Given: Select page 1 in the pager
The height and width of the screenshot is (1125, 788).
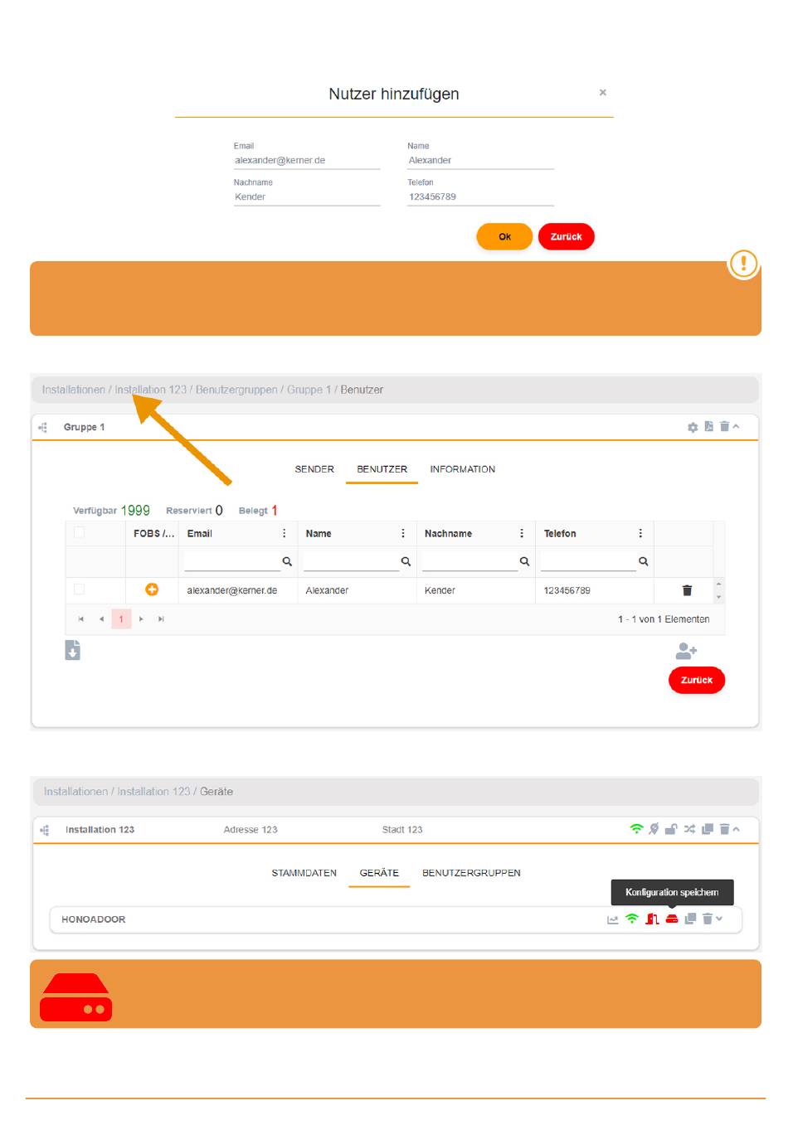Looking at the screenshot, I should coord(121,619).
